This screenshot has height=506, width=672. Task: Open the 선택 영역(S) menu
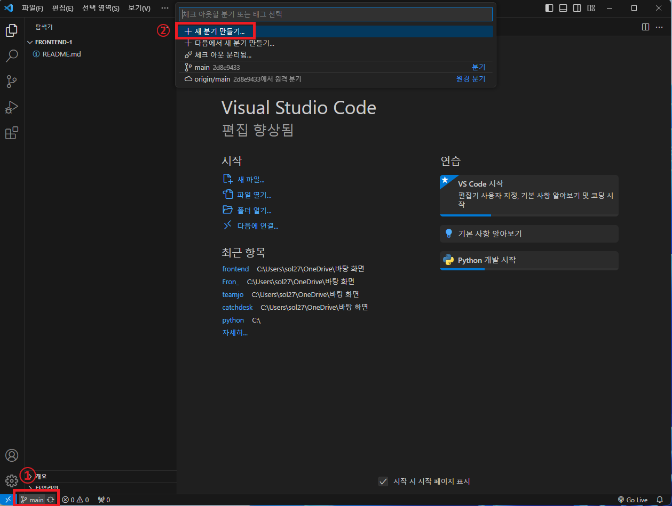[x=101, y=8]
